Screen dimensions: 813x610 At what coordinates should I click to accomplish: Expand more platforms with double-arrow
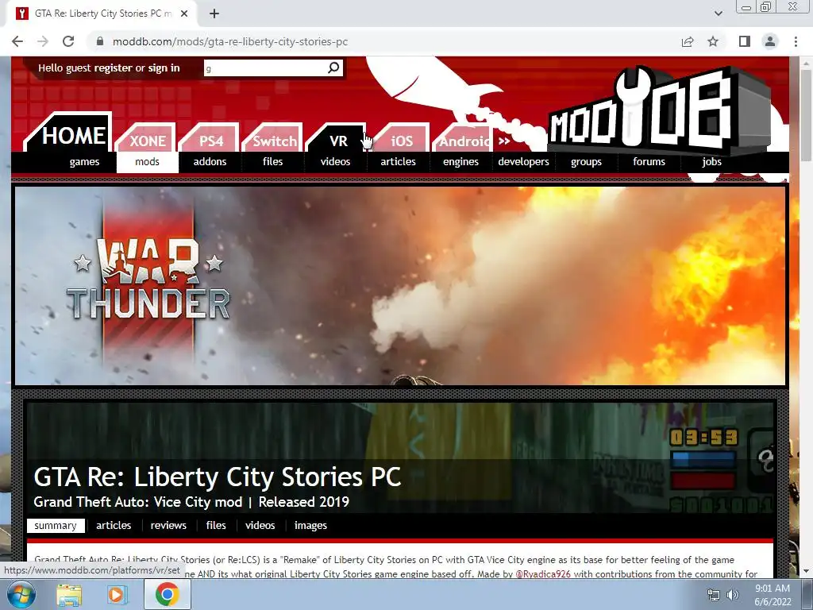504,141
